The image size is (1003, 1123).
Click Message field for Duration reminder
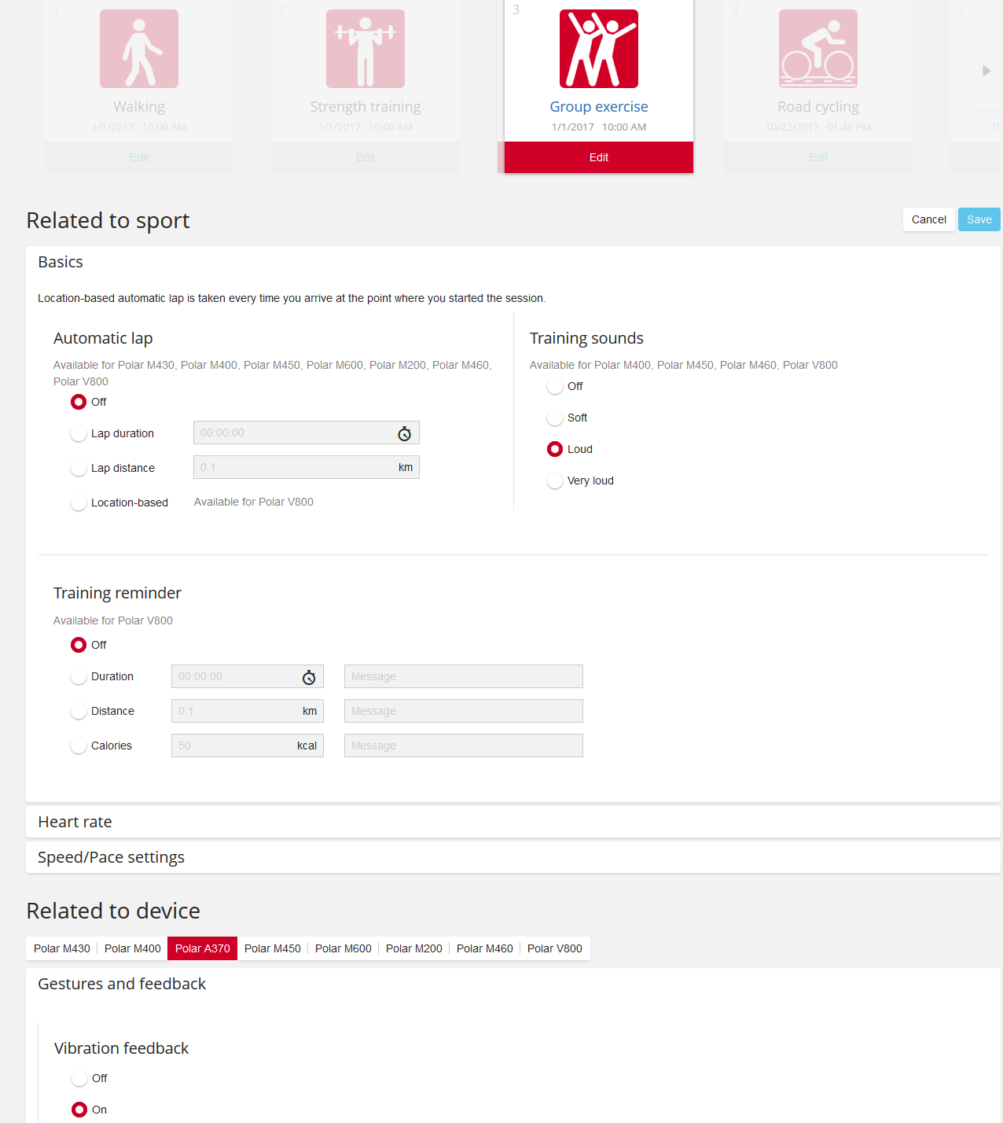[464, 676]
